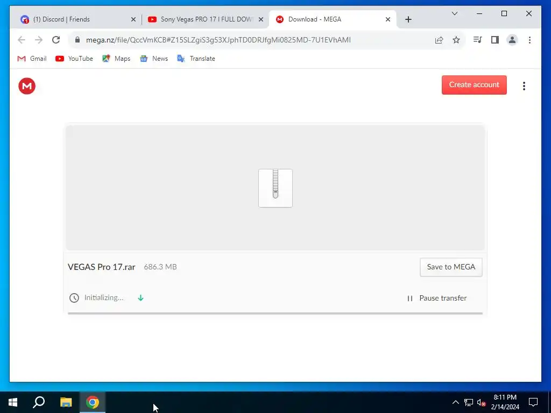The width and height of the screenshot is (551, 413).
Task: Go back to previous page
Action: point(22,40)
